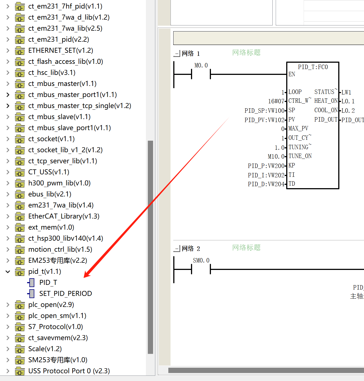The image size is (364, 381).
Task: Click the ct_hsp300_libv140(v1.4) folder icon
Action: click(20, 238)
